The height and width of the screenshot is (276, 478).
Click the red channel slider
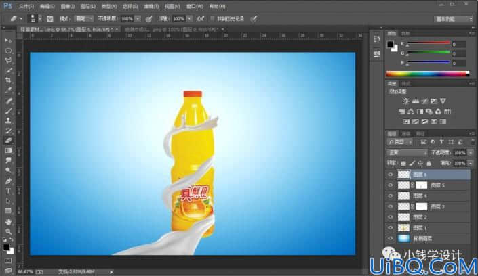coord(429,43)
